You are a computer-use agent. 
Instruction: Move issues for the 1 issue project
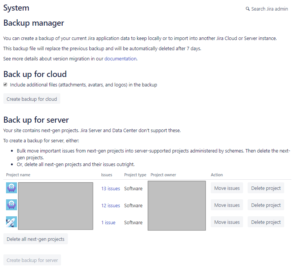tap(227, 222)
